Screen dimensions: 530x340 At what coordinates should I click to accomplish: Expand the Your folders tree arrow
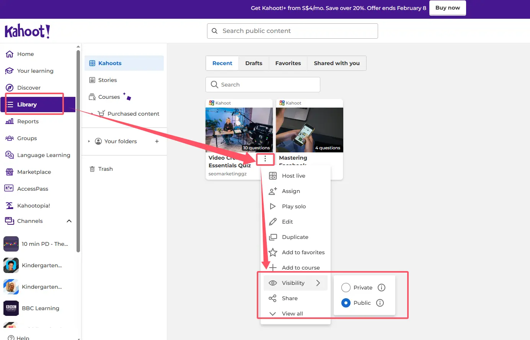click(x=89, y=141)
